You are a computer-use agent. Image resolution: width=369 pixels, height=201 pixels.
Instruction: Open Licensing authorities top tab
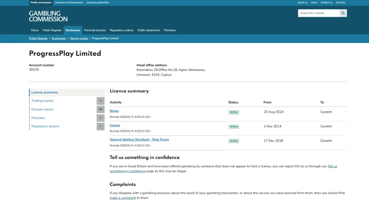98,3
